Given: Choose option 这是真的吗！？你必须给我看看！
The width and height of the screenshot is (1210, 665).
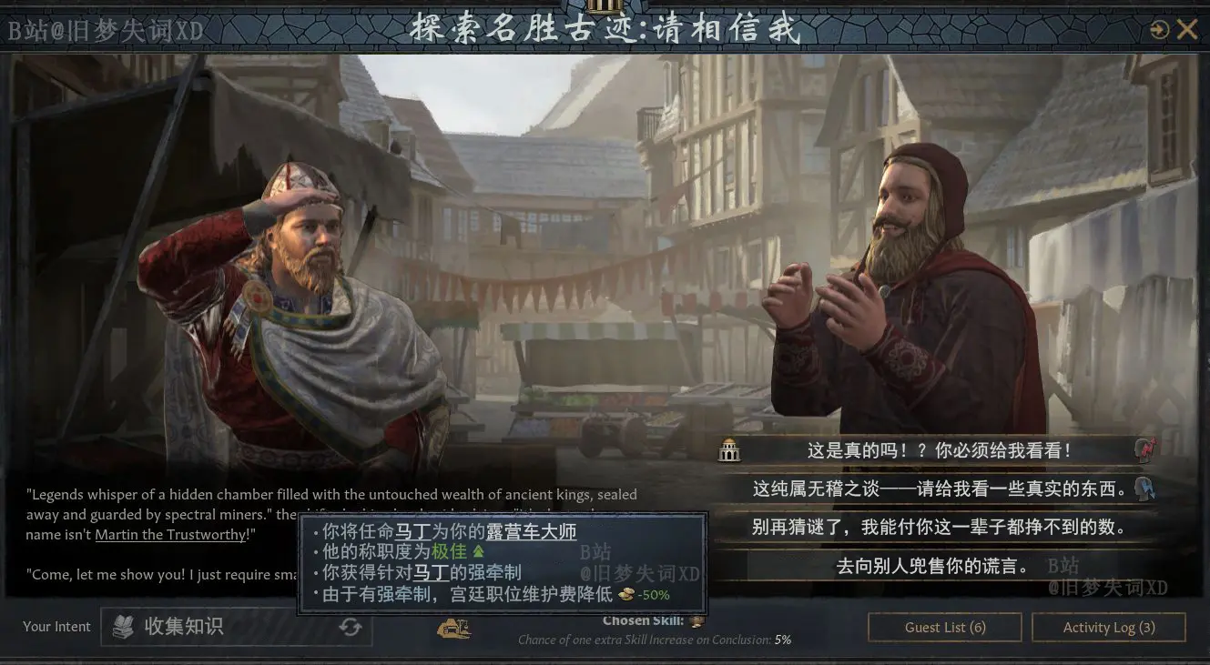Looking at the screenshot, I should pyautogui.click(x=938, y=450).
